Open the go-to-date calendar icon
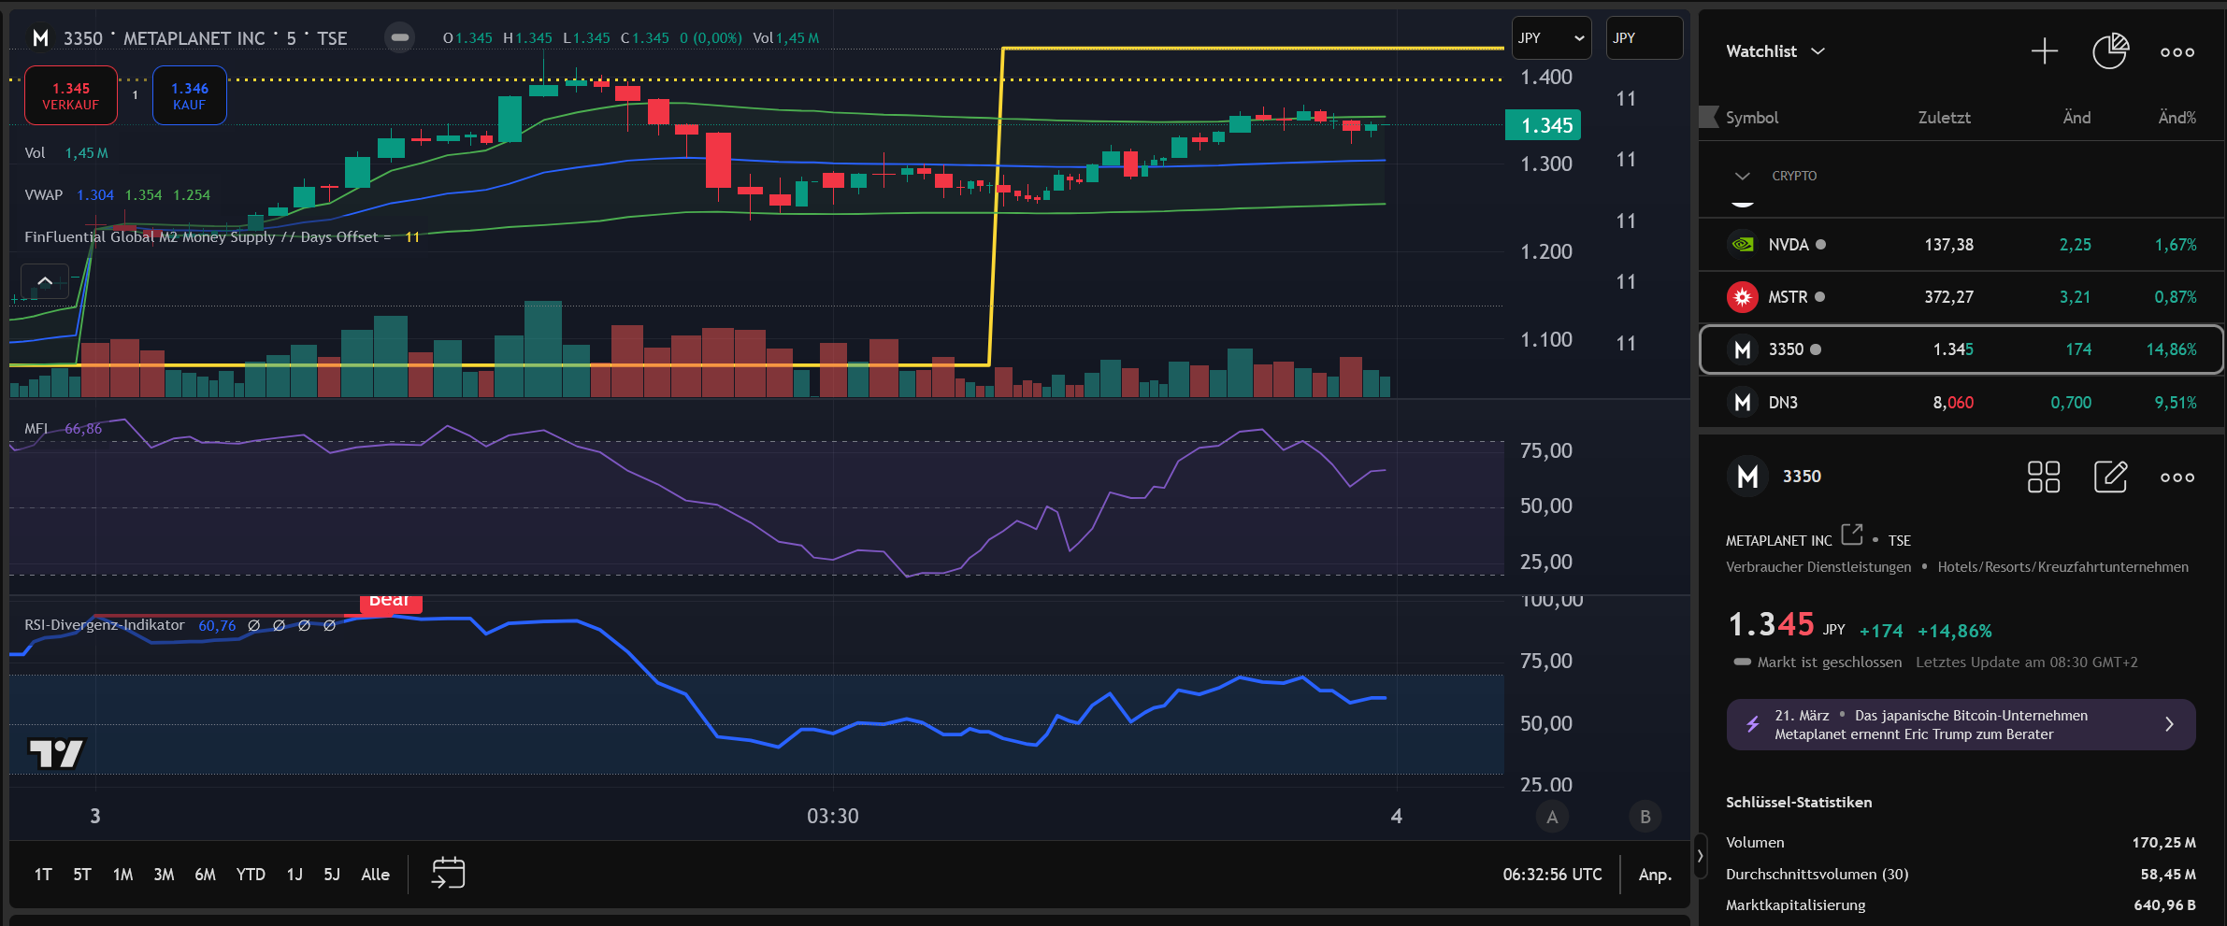 [x=448, y=873]
